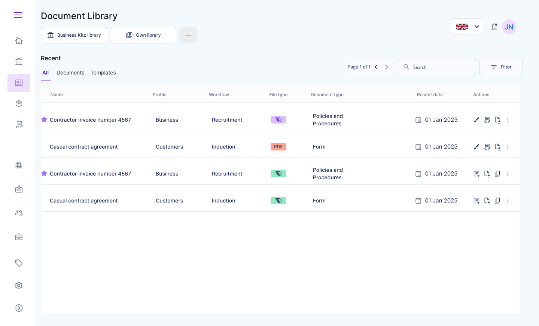This screenshot has width=539, height=326.
Task: Click sign document icon in PDF Casual contract row
Action: [x=487, y=147]
